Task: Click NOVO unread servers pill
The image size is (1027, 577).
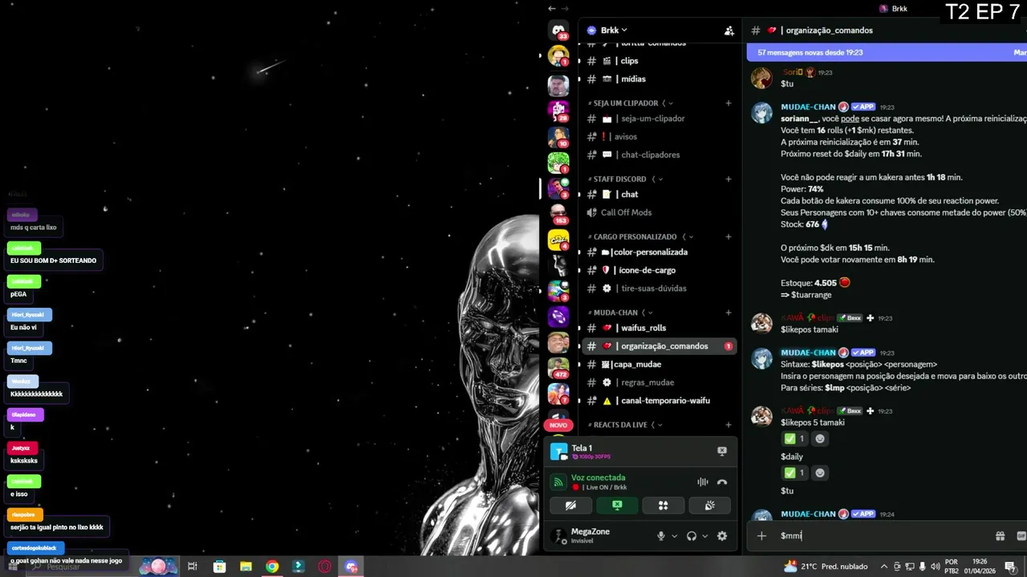Action: click(558, 425)
